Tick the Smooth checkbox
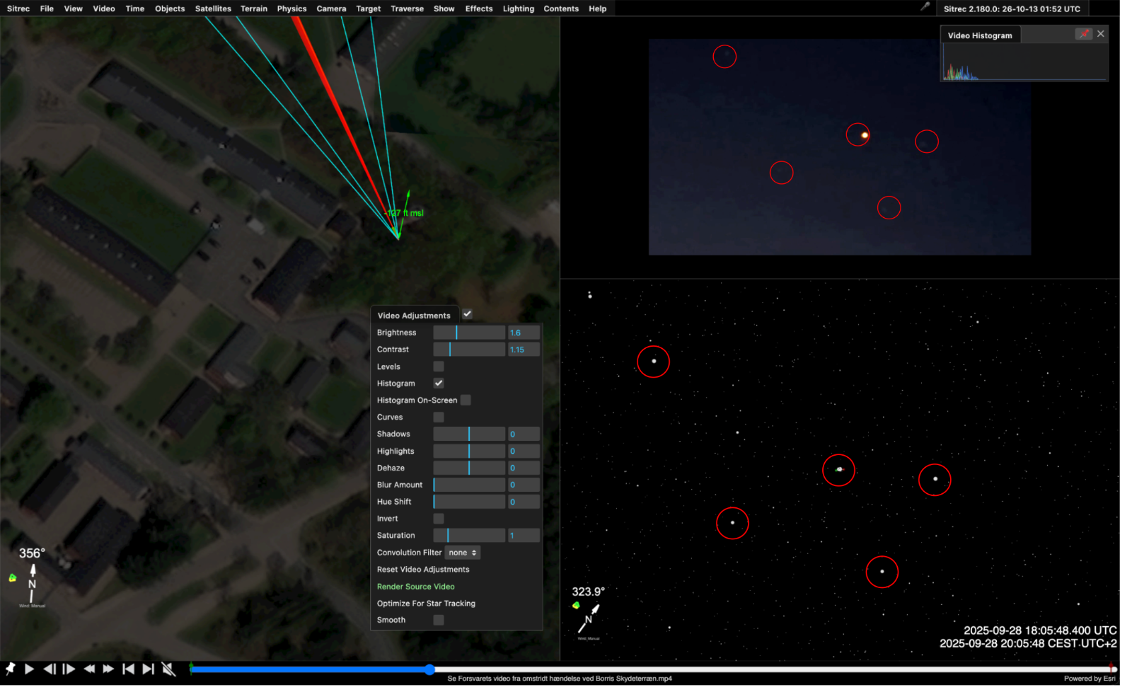Image resolution: width=1132 pixels, height=697 pixels. click(x=439, y=620)
